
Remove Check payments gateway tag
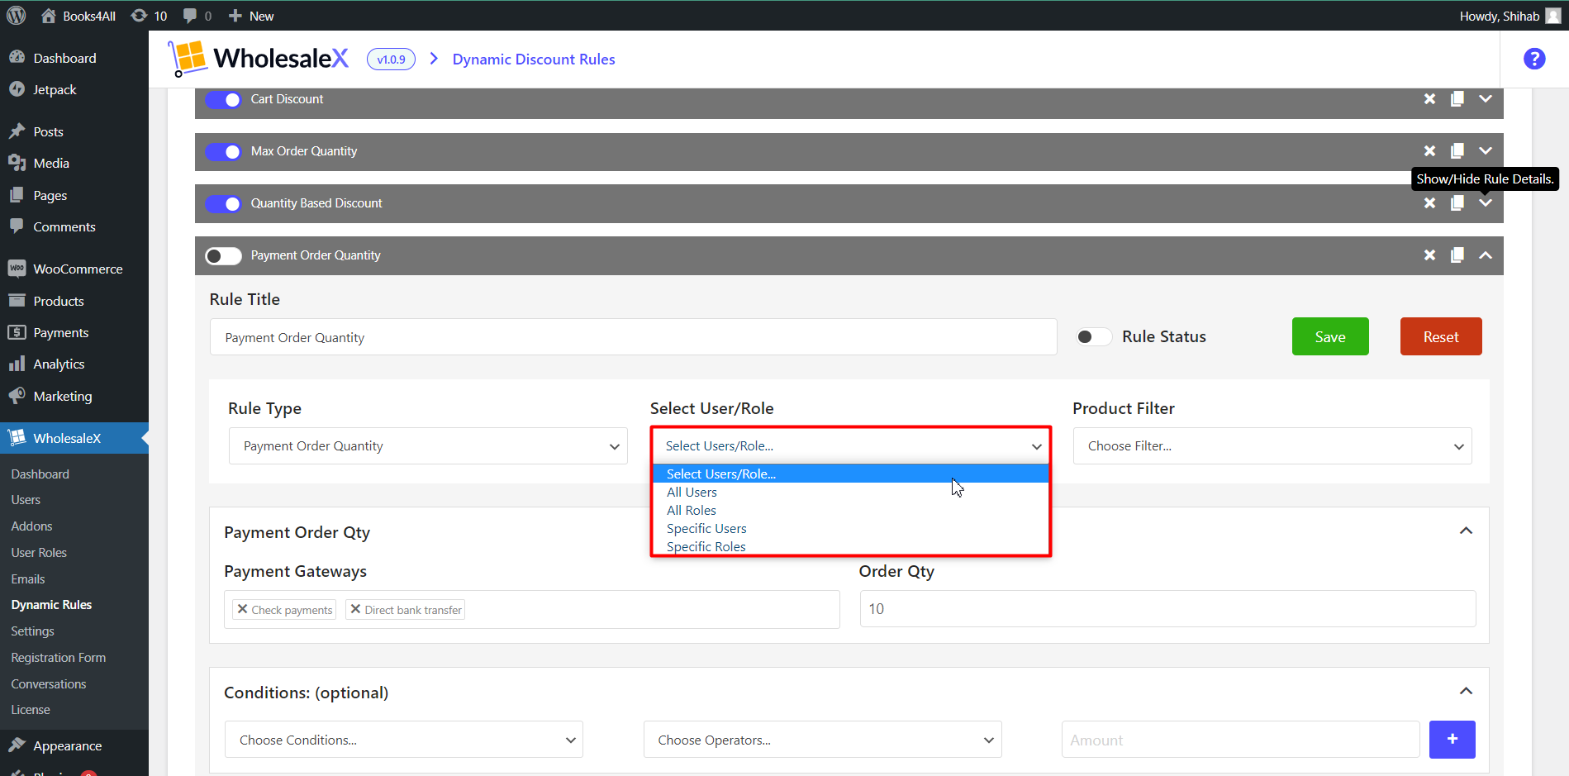[x=242, y=609]
